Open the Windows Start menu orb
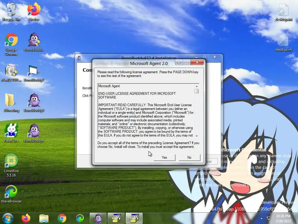Screen dimensions: 298x224 tap(8, 218)
